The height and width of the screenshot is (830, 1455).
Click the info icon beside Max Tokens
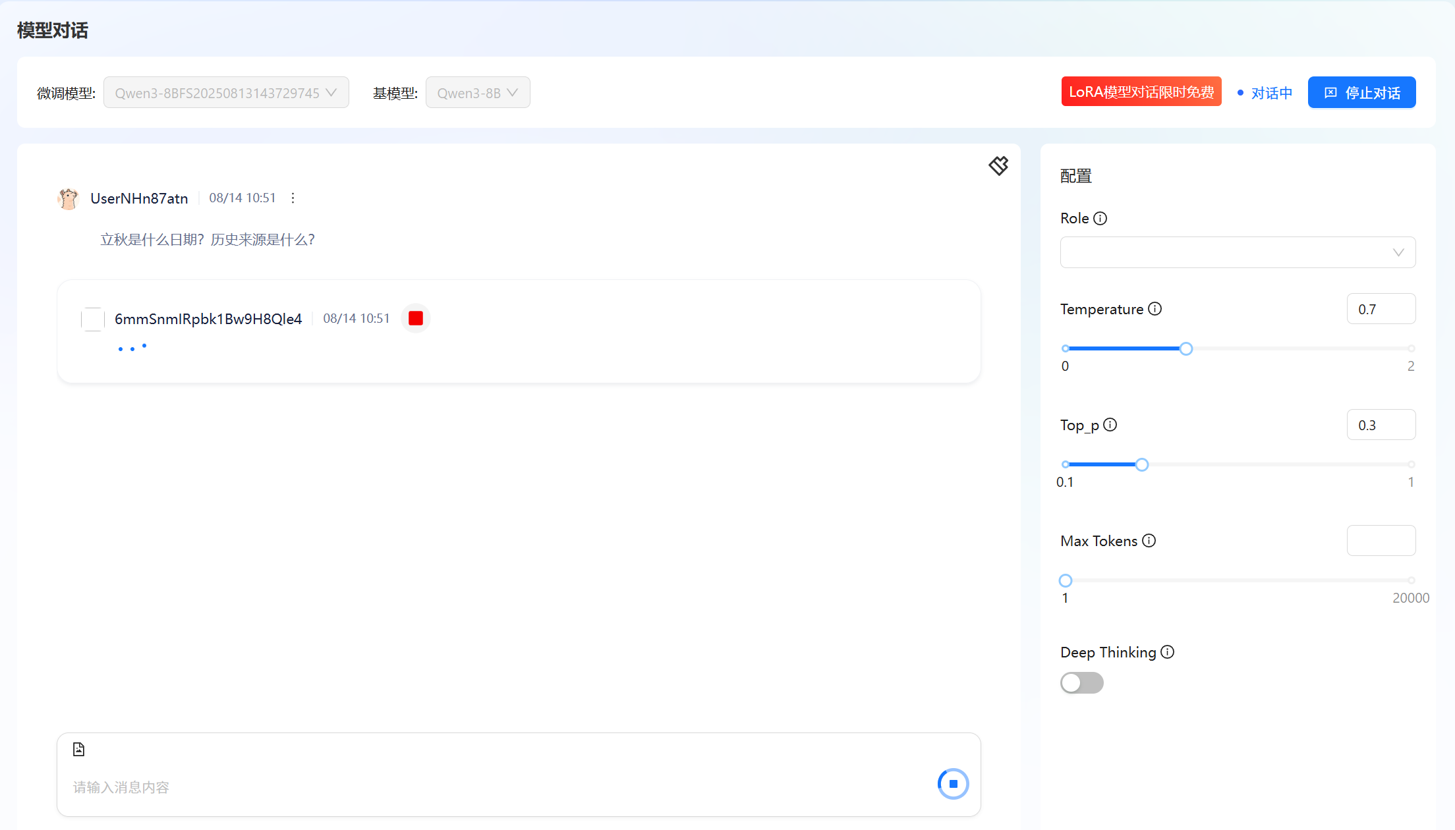coord(1149,541)
